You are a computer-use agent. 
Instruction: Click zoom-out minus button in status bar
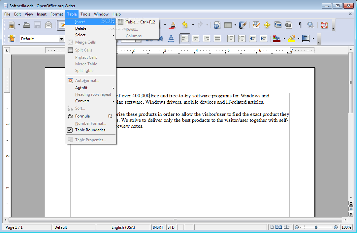297,227
